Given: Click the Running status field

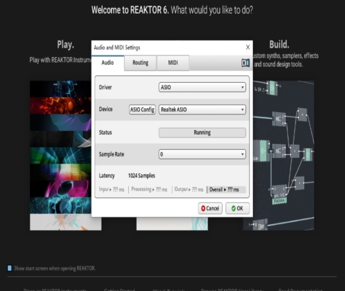Looking at the screenshot, I should pyautogui.click(x=202, y=132).
